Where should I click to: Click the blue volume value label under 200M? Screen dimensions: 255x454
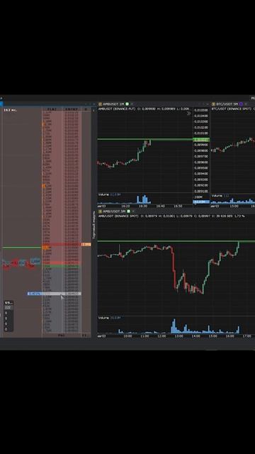click(201, 201)
